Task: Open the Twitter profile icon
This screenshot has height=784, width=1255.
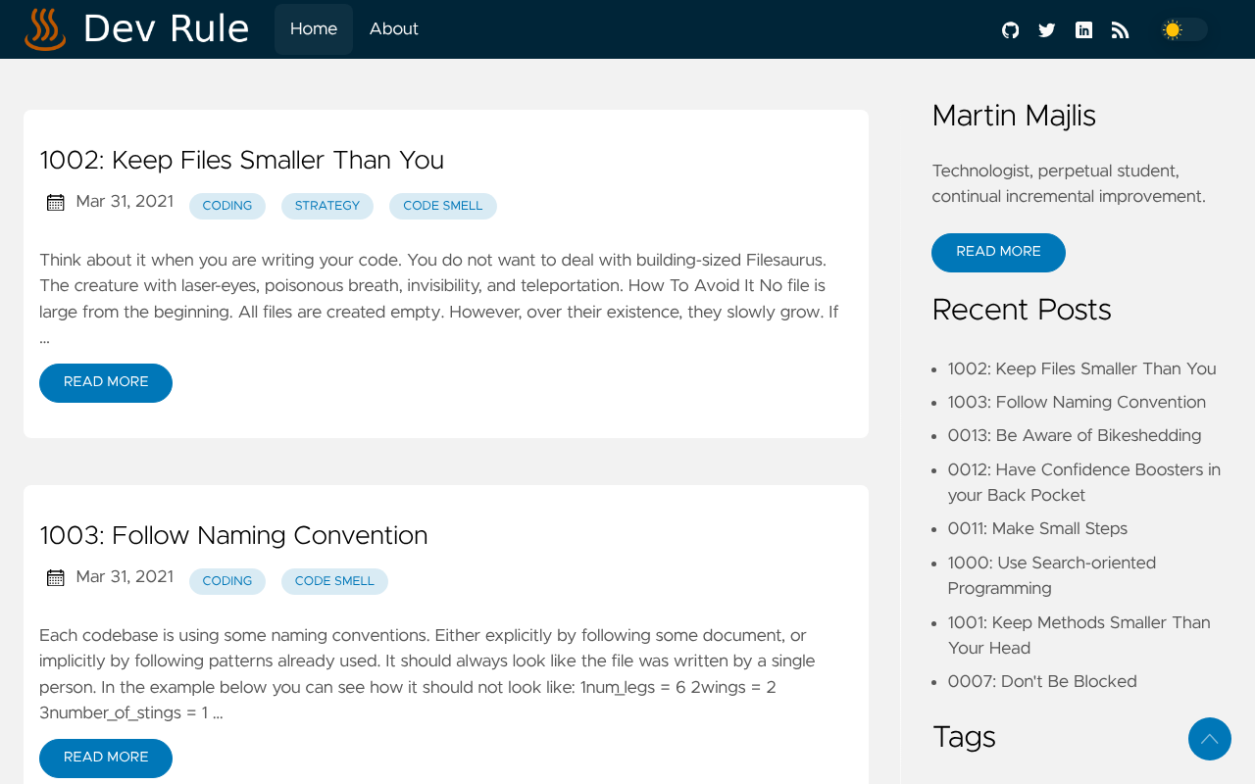Action: click(1047, 30)
